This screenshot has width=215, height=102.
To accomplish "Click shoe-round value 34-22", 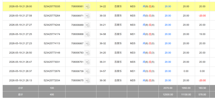I will (x=103, y=6).
